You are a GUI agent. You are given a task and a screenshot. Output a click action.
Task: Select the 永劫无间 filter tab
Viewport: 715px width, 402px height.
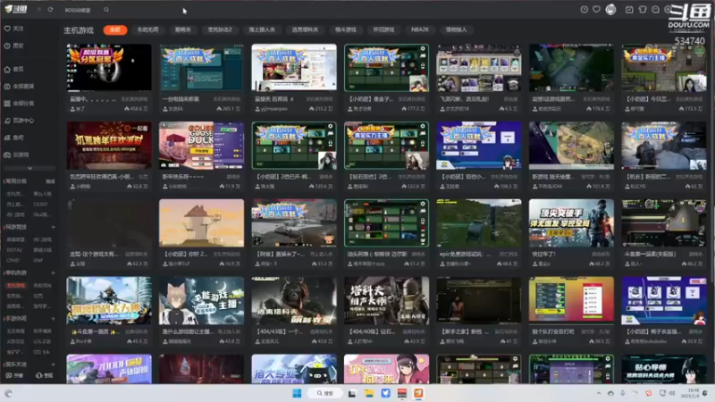(x=147, y=29)
